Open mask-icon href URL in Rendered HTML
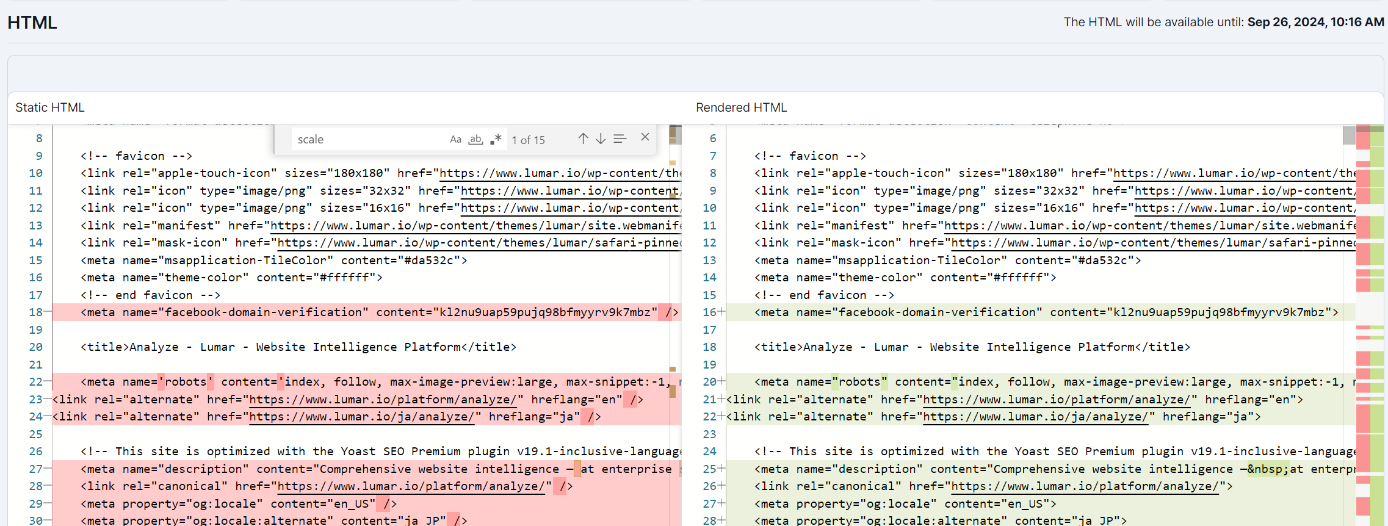1388x526 pixels. pyautogui.click(x=1153, y=243)
